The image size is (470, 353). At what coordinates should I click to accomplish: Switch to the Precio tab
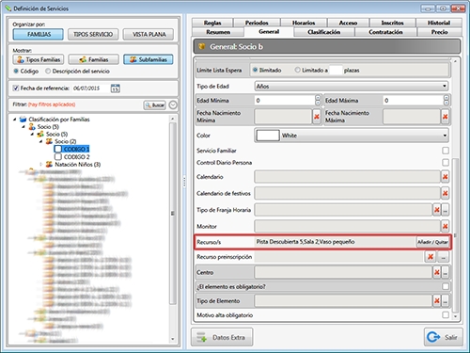pos(439,32)
